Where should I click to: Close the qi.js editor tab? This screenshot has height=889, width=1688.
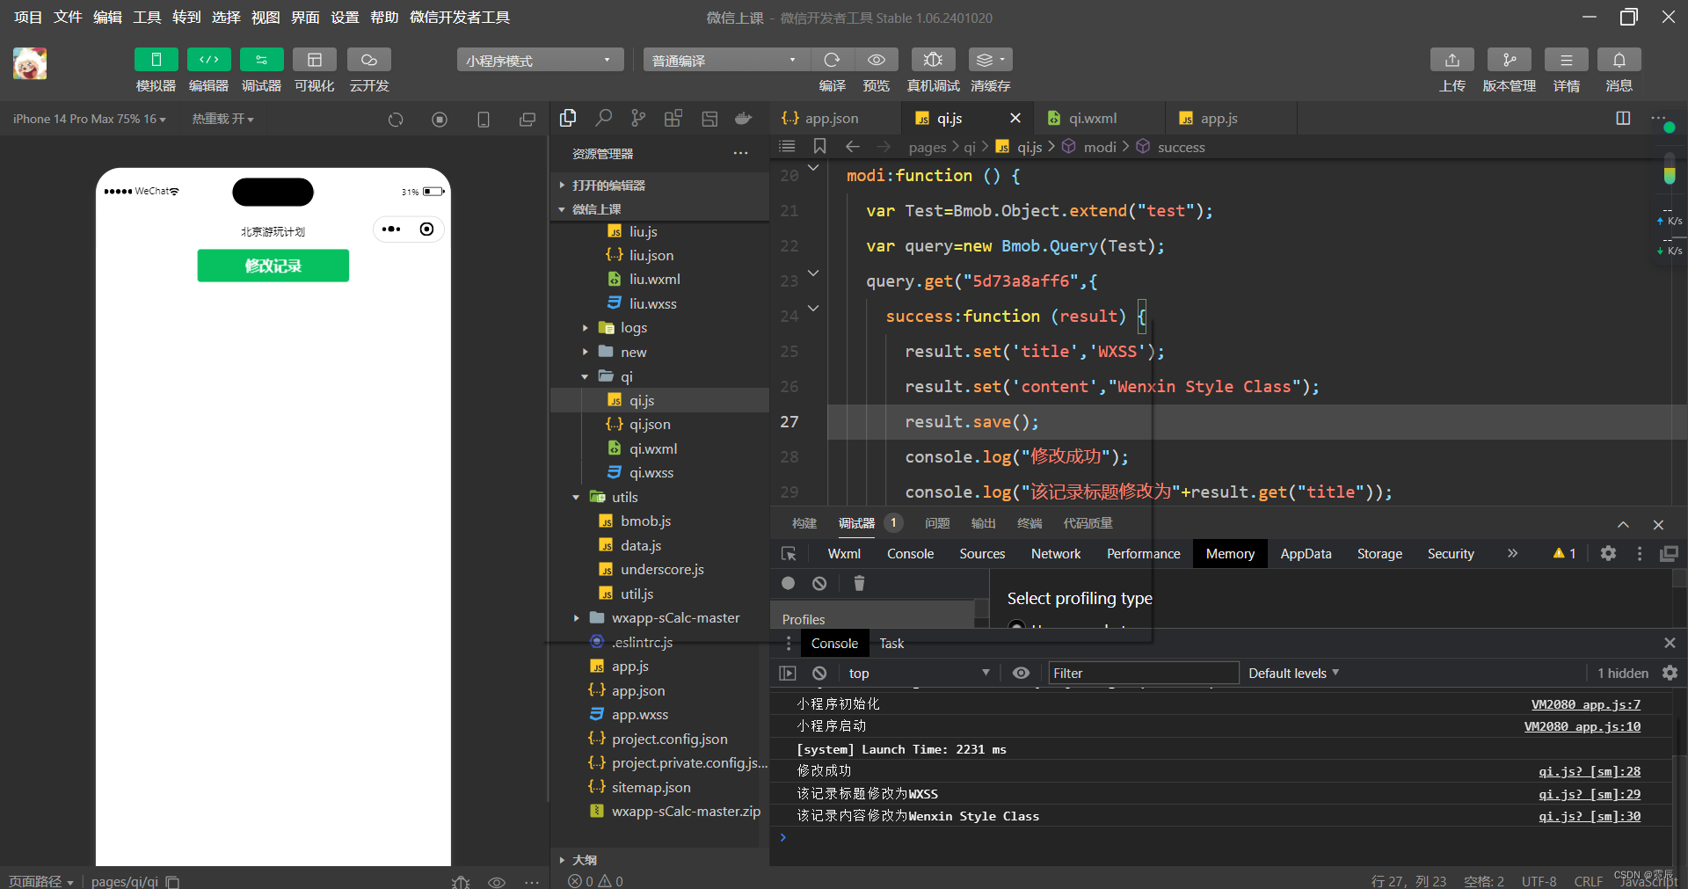[x=1015, y=118]
